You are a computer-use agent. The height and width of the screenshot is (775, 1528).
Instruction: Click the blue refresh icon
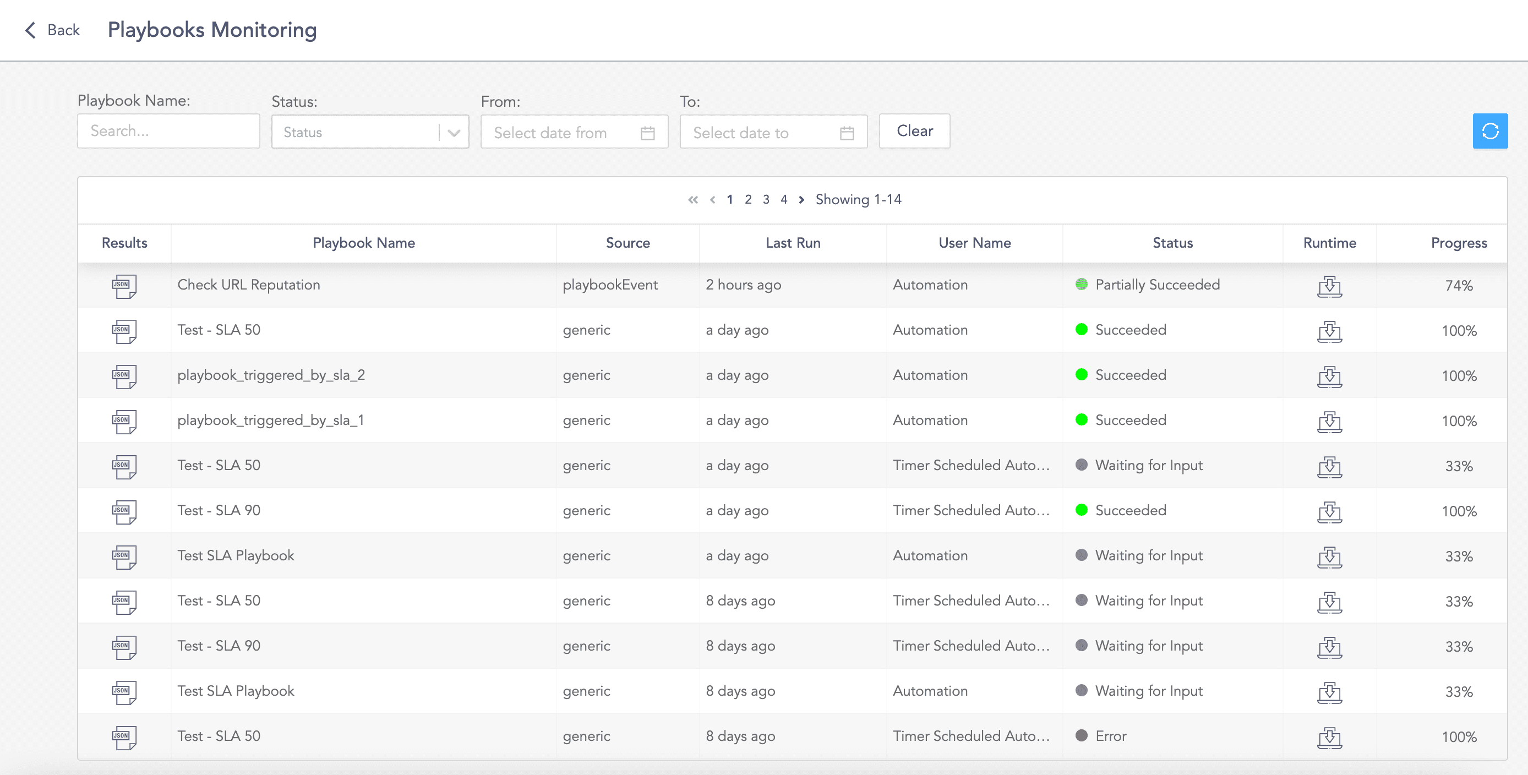pyautogui.click(x=1489, y=131)
